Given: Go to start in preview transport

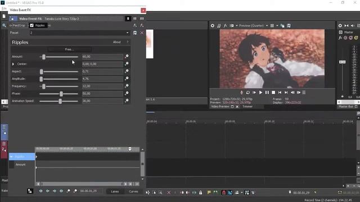Looking at the screenshot, I should pyautogui.click(x=280, y=93).
